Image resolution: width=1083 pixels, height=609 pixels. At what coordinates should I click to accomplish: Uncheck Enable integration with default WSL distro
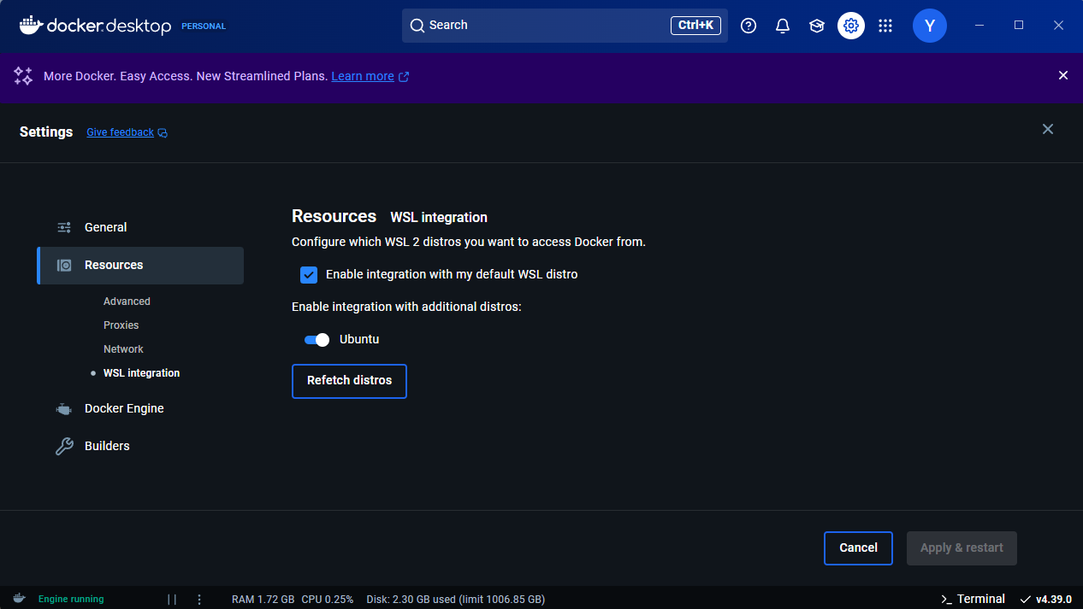(x=309, y=275)
